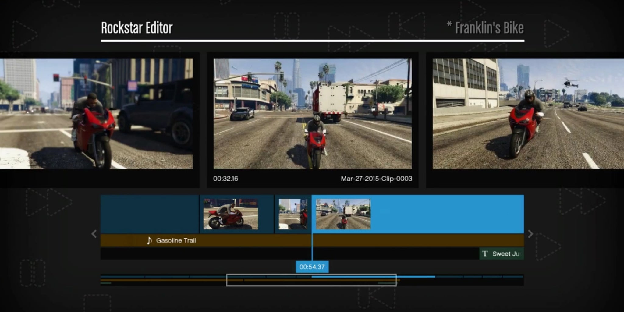Image resolution: width=624 pixels, height=312 pixels.
Task: Click the 00:32.16 clip duration label
Action: pyautogui.click(x=225, y=179)
